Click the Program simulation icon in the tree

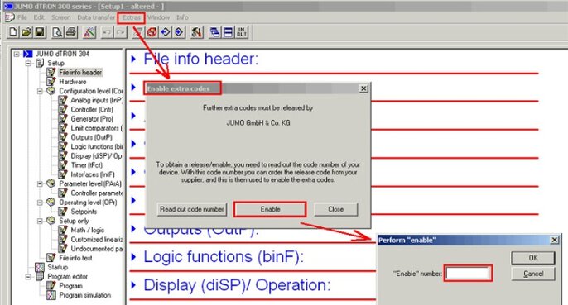(x=51, y=295)
